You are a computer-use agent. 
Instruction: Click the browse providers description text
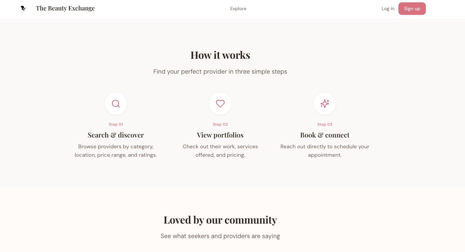tap(116, 151)
